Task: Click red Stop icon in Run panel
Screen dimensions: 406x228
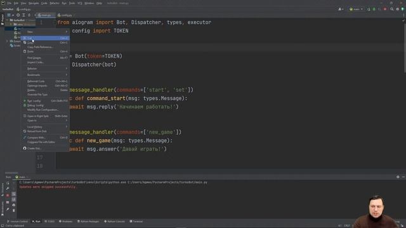Action: pos(8,196)
